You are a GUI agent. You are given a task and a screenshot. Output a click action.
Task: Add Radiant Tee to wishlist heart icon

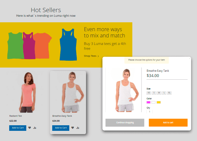click(30, 128)
